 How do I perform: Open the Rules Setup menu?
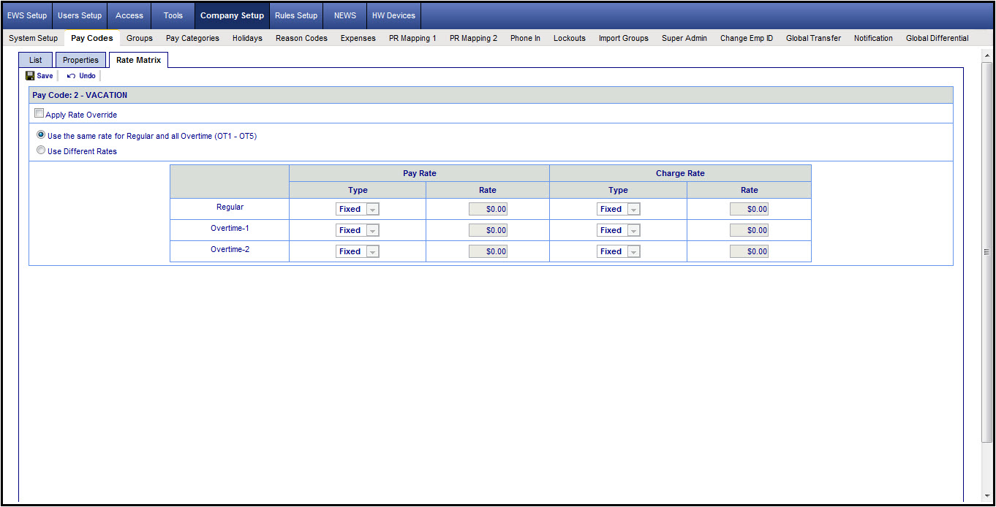click(x=296, y=15)
